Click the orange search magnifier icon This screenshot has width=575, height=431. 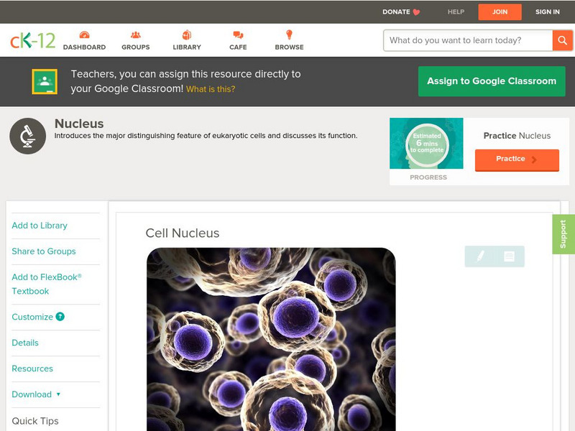(x=563, y=40)
